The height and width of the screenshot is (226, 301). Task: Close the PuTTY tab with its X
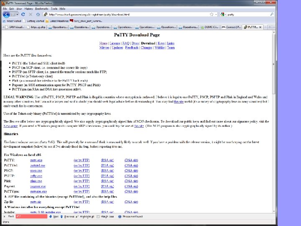point(260,27)
